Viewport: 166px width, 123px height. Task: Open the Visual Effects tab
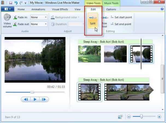(x=60, y=9)
